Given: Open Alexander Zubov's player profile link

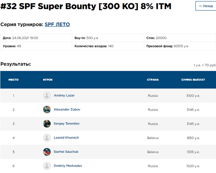Looking at the screenshot, I should [x=67, y=110].
